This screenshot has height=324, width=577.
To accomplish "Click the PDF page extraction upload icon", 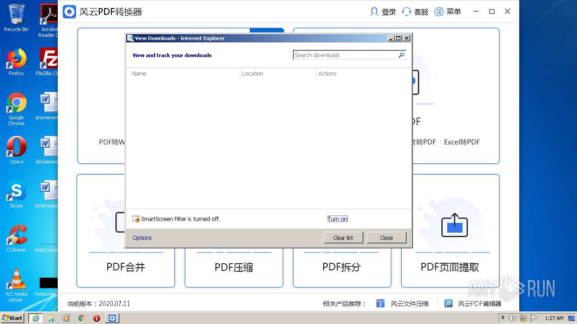I will tap(454, 225).
